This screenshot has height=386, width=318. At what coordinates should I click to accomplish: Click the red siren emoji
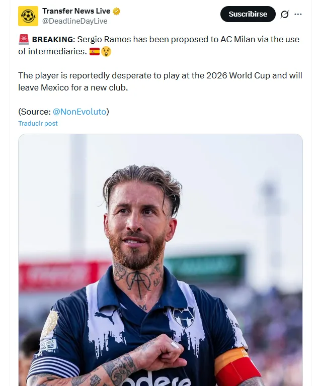tap(24, 39)
